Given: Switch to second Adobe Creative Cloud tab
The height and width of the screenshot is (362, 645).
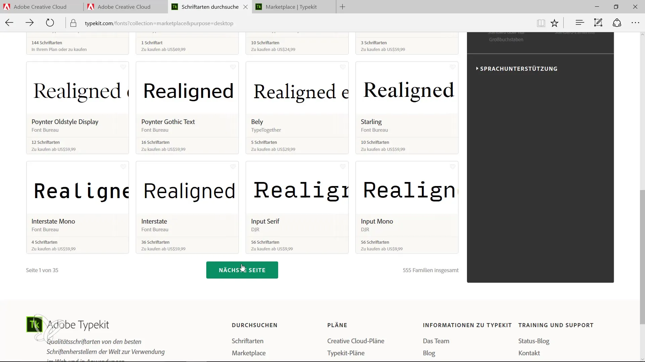Looking at the screenshot, I should [124, 7].
